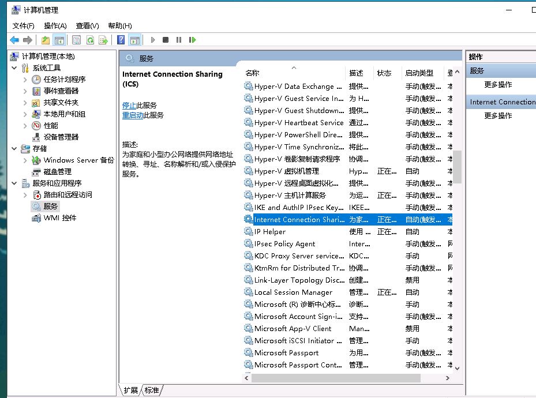Expand the Windows Server 备份 node
The image size is (536, 398).
(x=25, y=160)
